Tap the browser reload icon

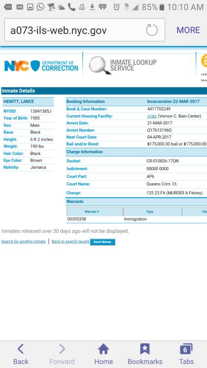(x=152, y=30)
